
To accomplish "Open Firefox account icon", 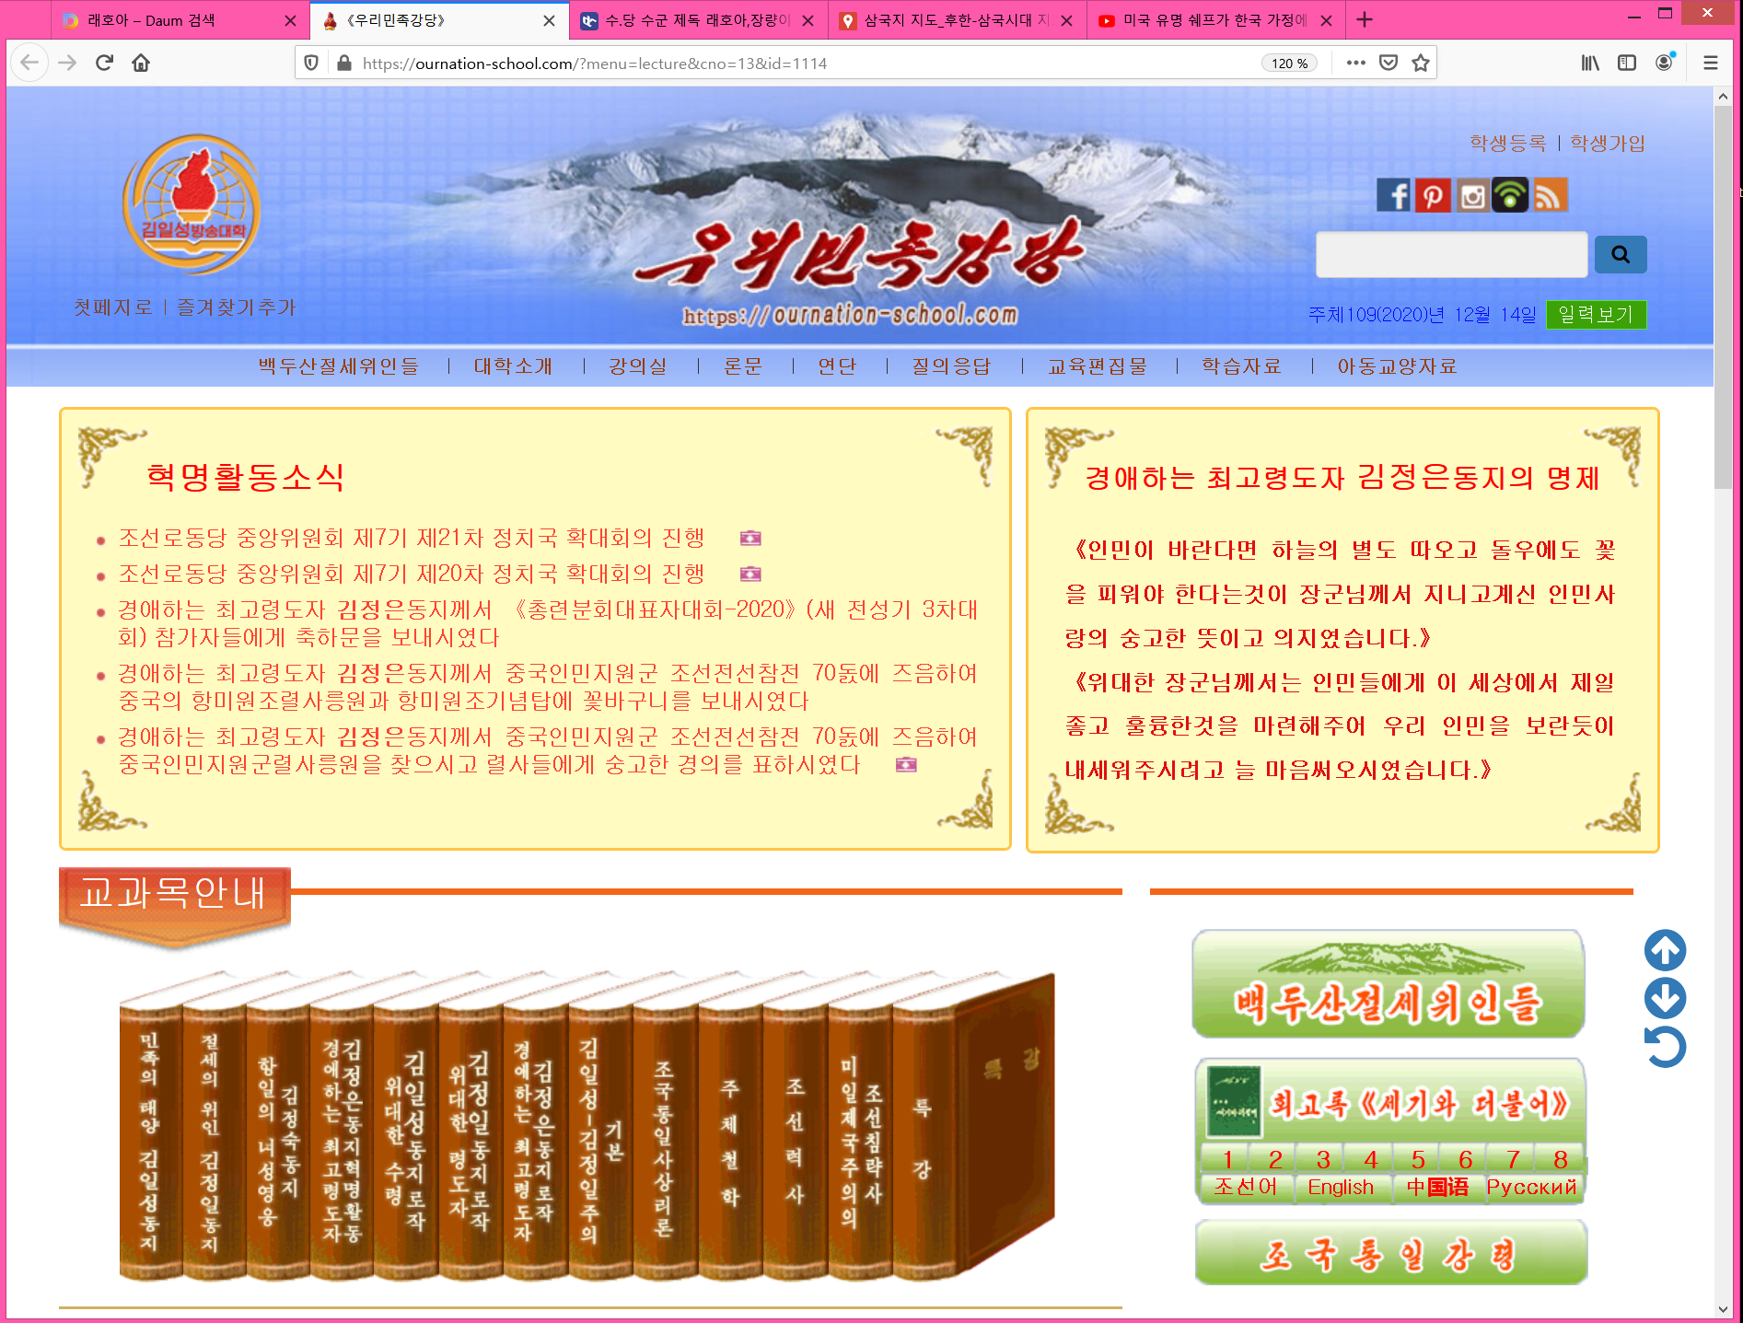I will [x=1665, y=63].
